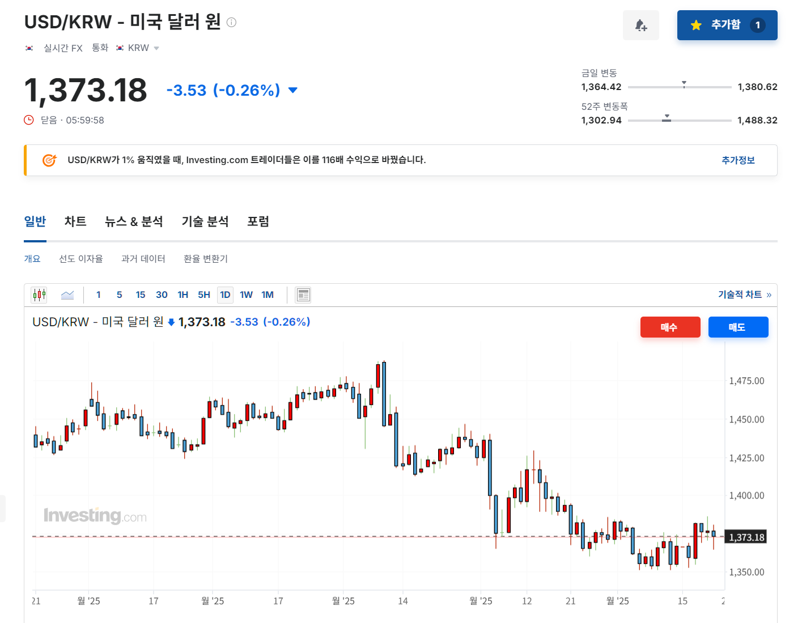Screen dimensions: 802x623
Task: Create a price alert with the bell icon
Action: 641,25
